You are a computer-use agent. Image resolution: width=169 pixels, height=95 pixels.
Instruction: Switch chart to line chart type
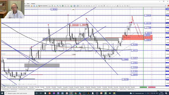point(55,6)
